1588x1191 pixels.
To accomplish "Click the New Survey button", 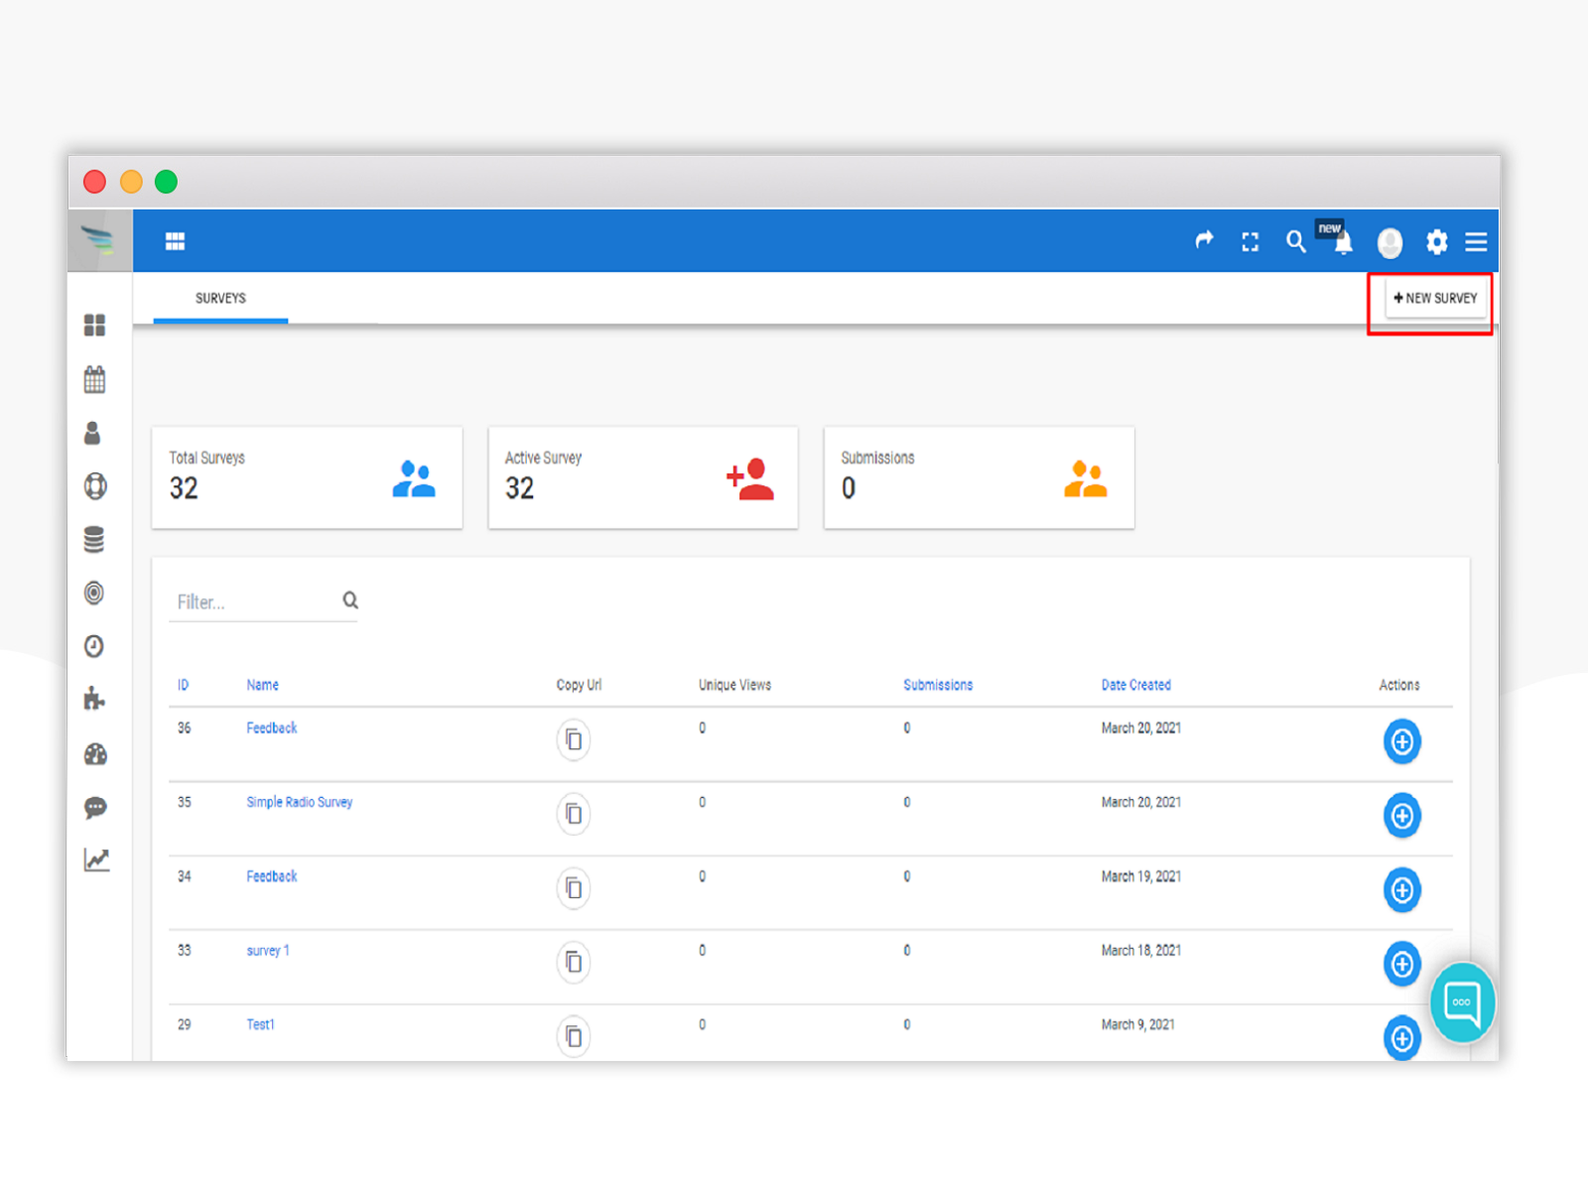I will point(1435,298).
